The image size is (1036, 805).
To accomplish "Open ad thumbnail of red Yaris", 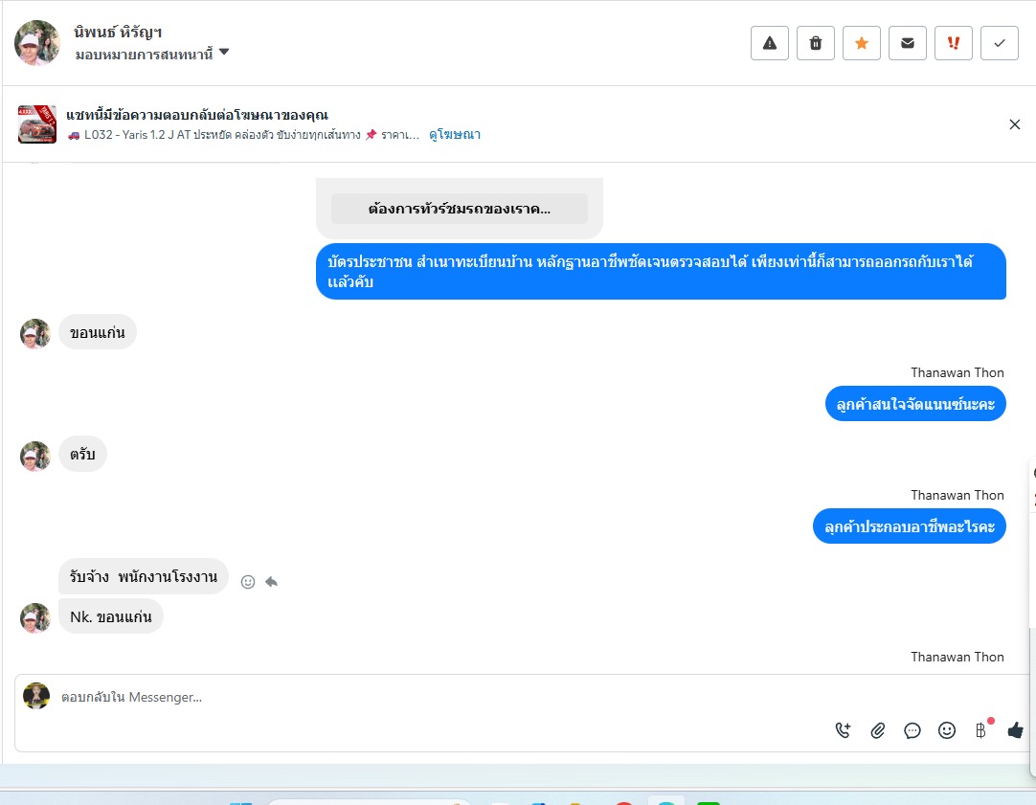I will pyautogui.click(x=37, y=124).
